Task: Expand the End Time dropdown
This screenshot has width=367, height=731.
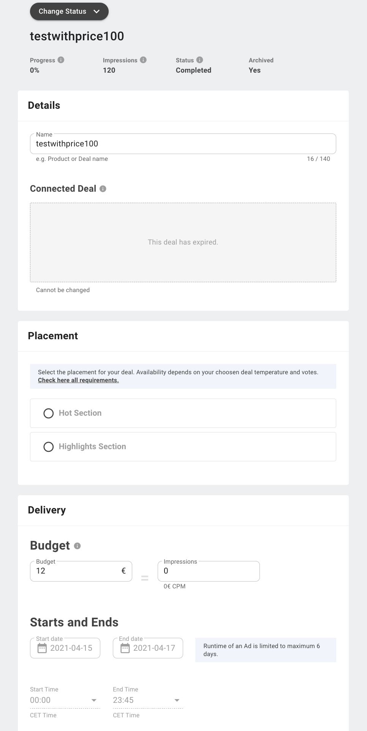Action: coord(177,700)
